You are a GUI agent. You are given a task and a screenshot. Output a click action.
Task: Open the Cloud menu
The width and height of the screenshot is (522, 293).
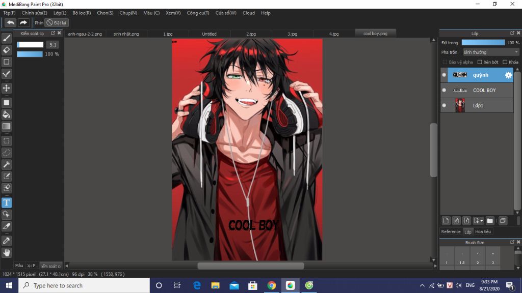tap(249, 13)
